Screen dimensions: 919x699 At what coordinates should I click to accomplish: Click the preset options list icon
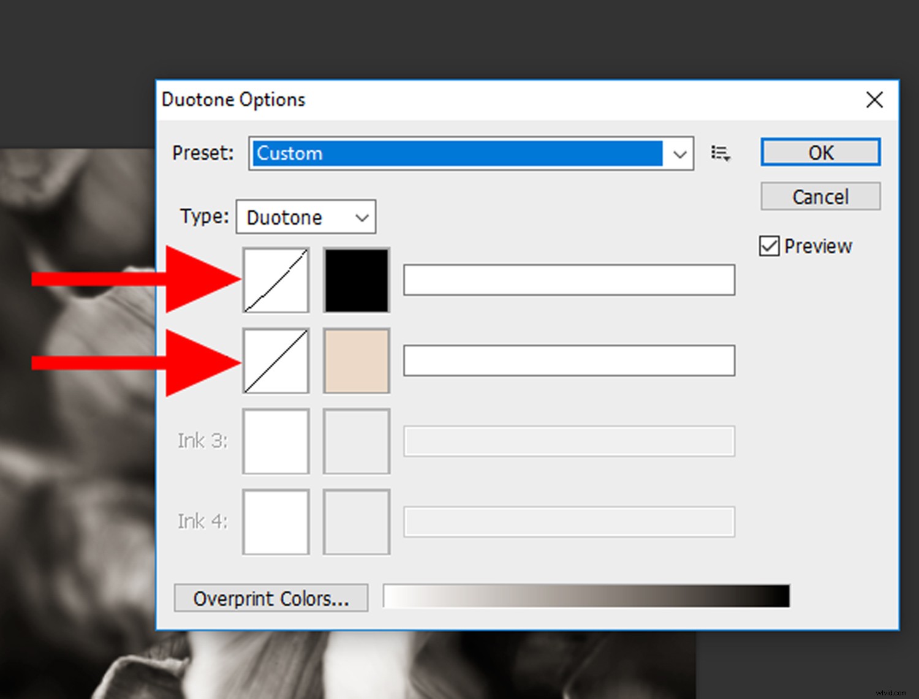(720, 153)
